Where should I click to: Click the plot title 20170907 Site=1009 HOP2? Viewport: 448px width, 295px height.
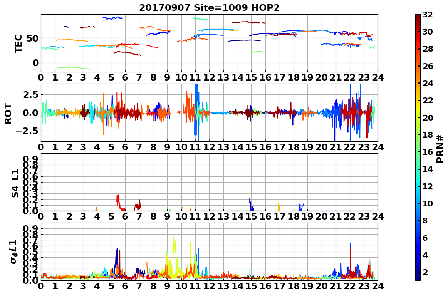(x=209, y=8)
